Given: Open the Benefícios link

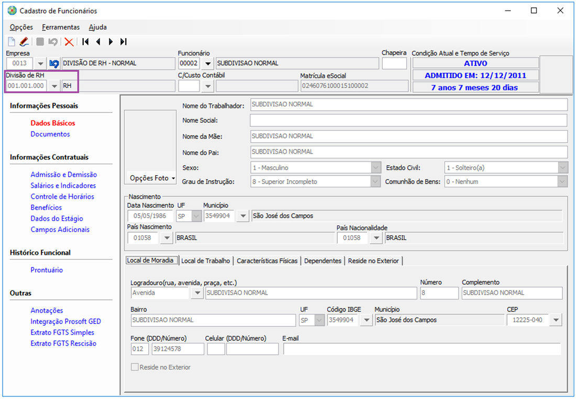Looking at the screenshot, I should (x=46, y=208).
